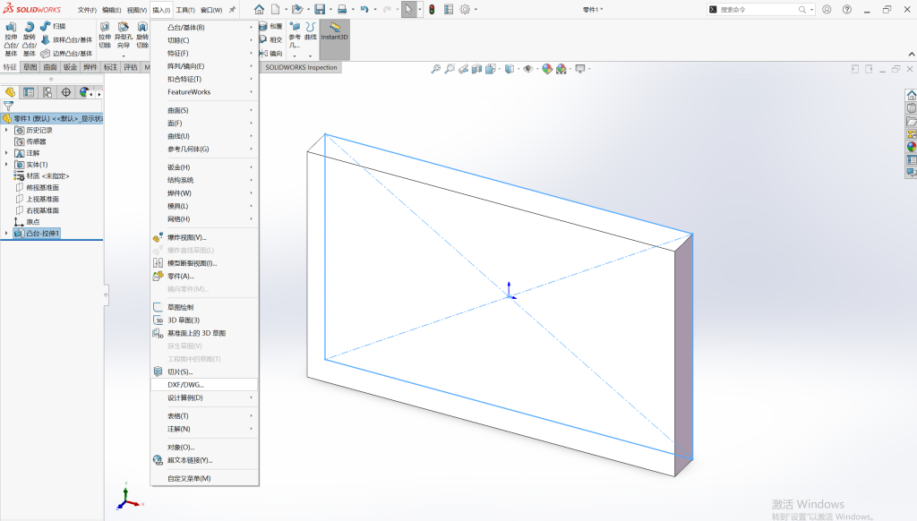Viewport: 917px width, 521px height.
Task: Click the Extruded Boss/Base (拉伸凸台/基体) icon
Action: coord(11,28)
